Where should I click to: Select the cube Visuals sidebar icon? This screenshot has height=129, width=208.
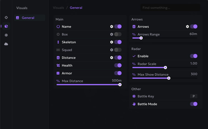pos(6,26)
